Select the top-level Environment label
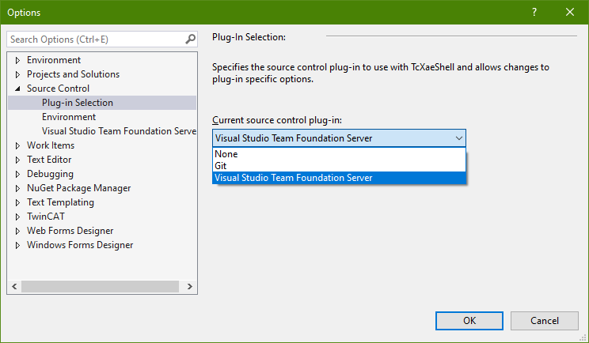The image size is (589, 343). pos(54,60)
